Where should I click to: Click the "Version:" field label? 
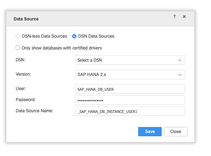coord(24,74)
